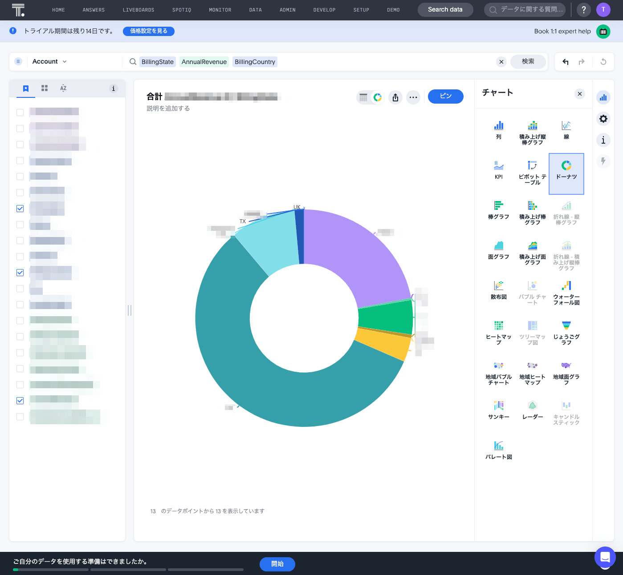Screen dimensions: 623x575
Task: Click the blue ピン button
Action: [x=445, y=96]
